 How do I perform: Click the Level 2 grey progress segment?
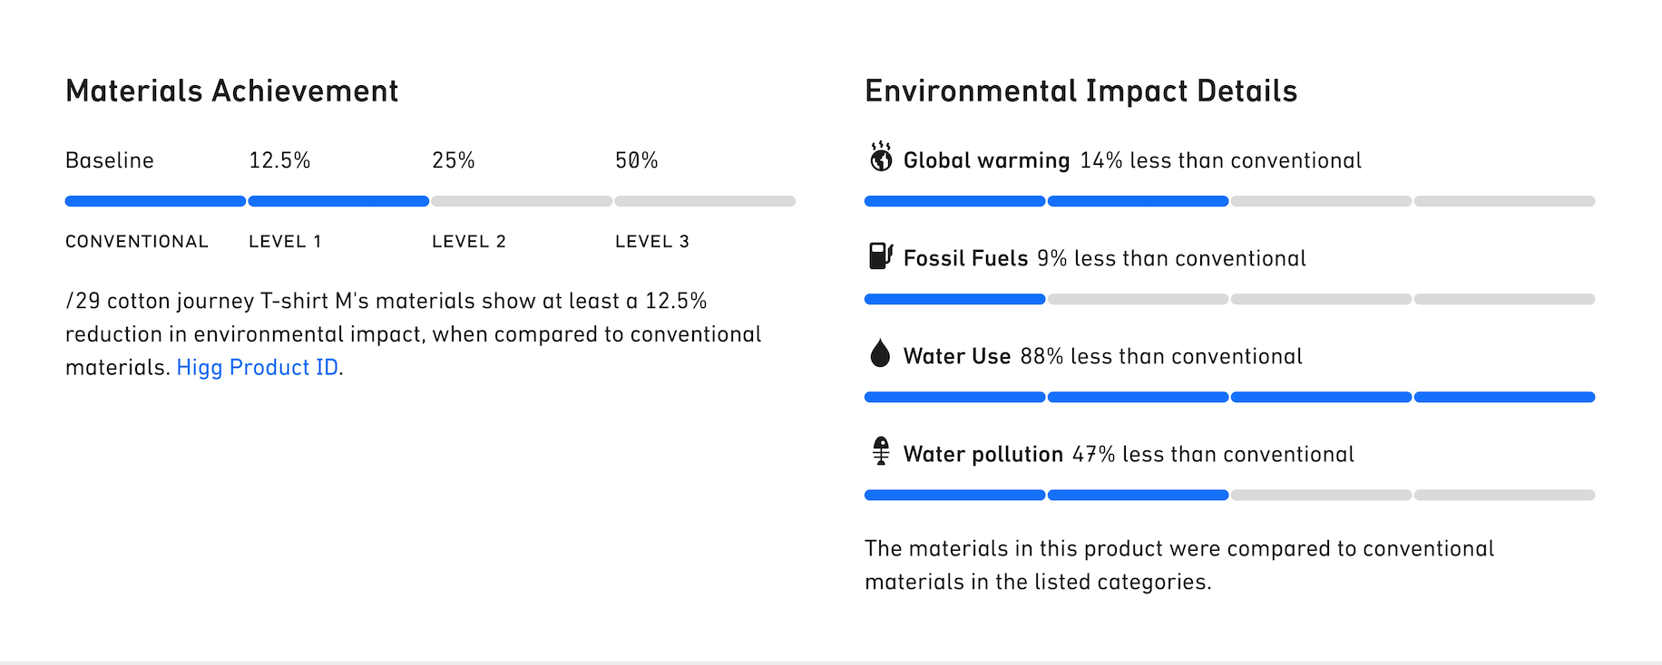tap(522, 201)
